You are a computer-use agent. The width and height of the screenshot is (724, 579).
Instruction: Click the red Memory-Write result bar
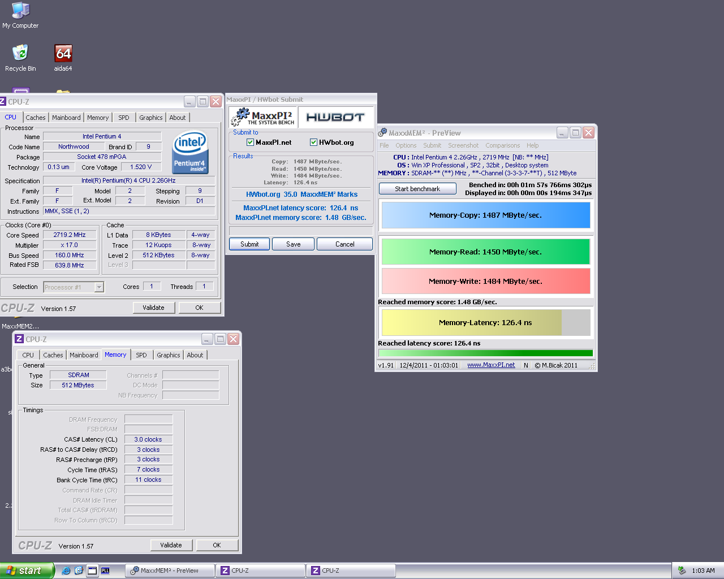click(x=486, y=281)
